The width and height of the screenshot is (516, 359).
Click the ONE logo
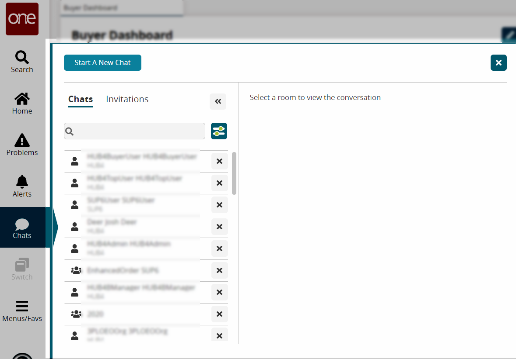22,19
